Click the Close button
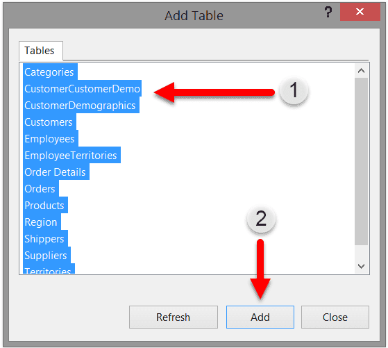388x348 pixels. 335,317
